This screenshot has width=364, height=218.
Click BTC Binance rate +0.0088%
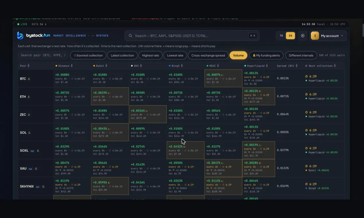coord(62,75)
